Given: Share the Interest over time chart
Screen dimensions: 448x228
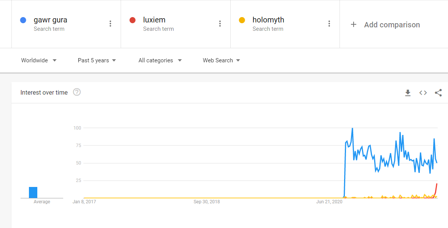Looking at the screenshot, I should pos(438,93).
